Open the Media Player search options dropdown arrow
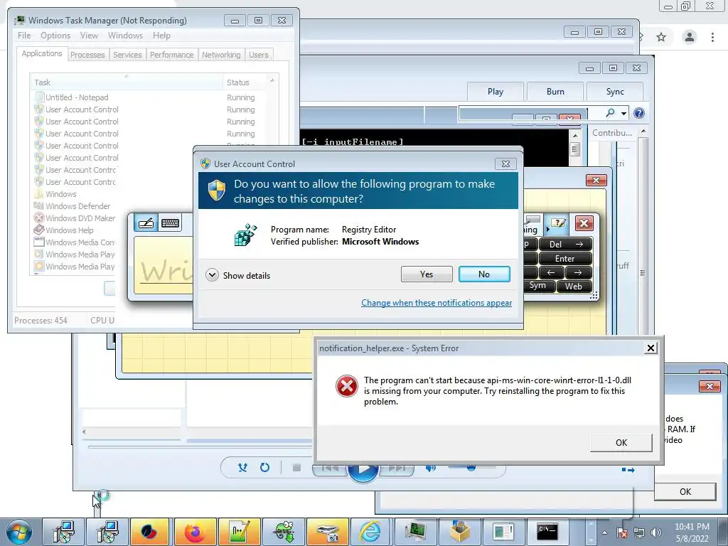 623,113
